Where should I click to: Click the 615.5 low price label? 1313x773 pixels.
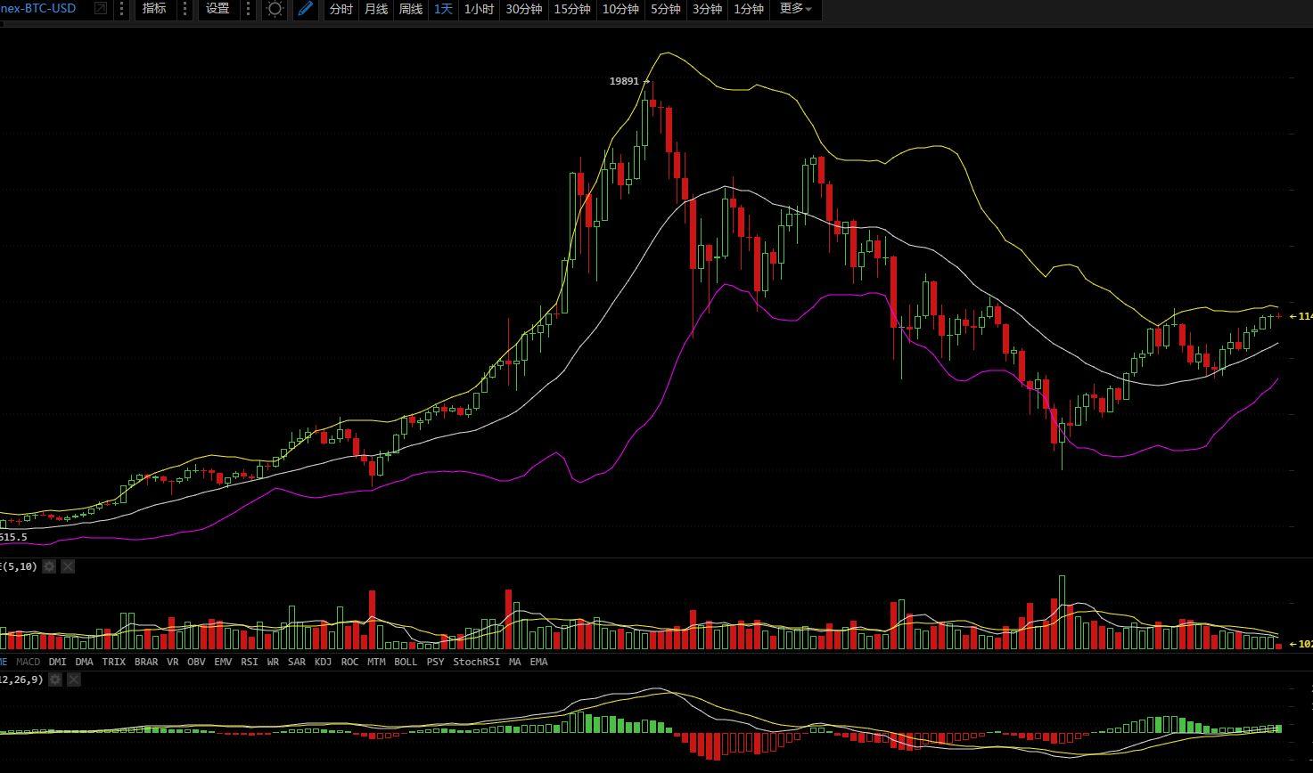13,537
